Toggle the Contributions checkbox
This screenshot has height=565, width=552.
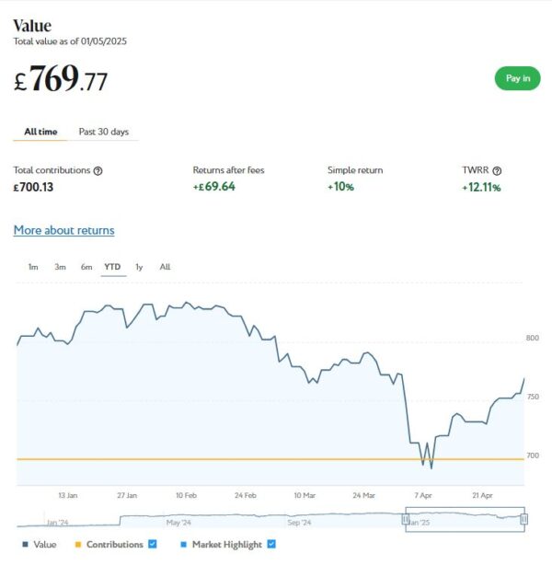(153, 545)
